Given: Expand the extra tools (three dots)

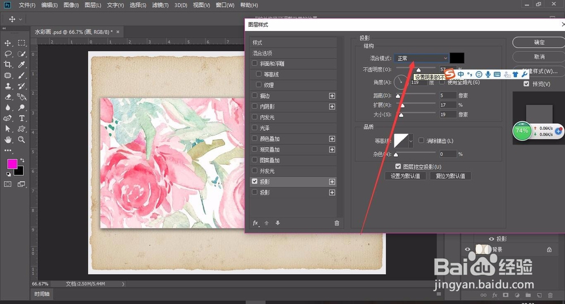Looking at the screenshot, I should [7, 151].
